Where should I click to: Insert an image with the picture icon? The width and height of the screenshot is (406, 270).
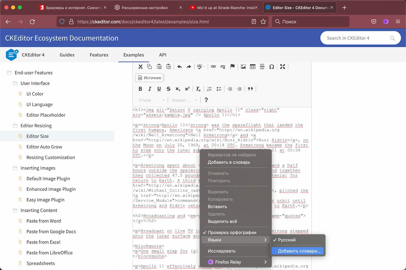coord(243,67)
